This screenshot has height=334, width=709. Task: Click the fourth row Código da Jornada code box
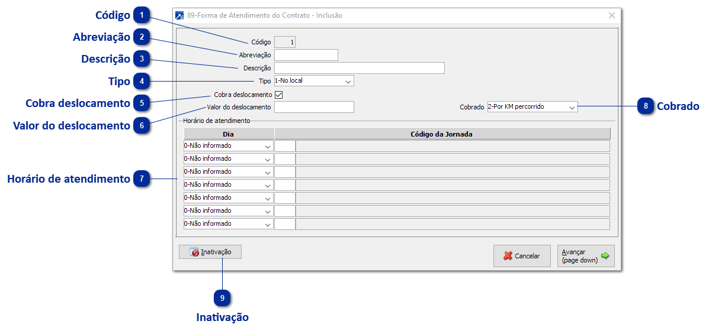(285, 184)
